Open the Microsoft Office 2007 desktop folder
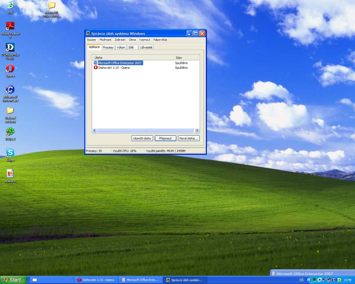355x284 pixels. pyautogui.click(x=52, y=6)
